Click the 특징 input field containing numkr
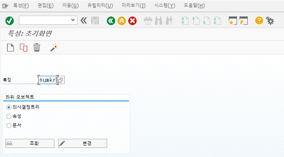This screenshot has height=157, width=284. click(48, 80)
